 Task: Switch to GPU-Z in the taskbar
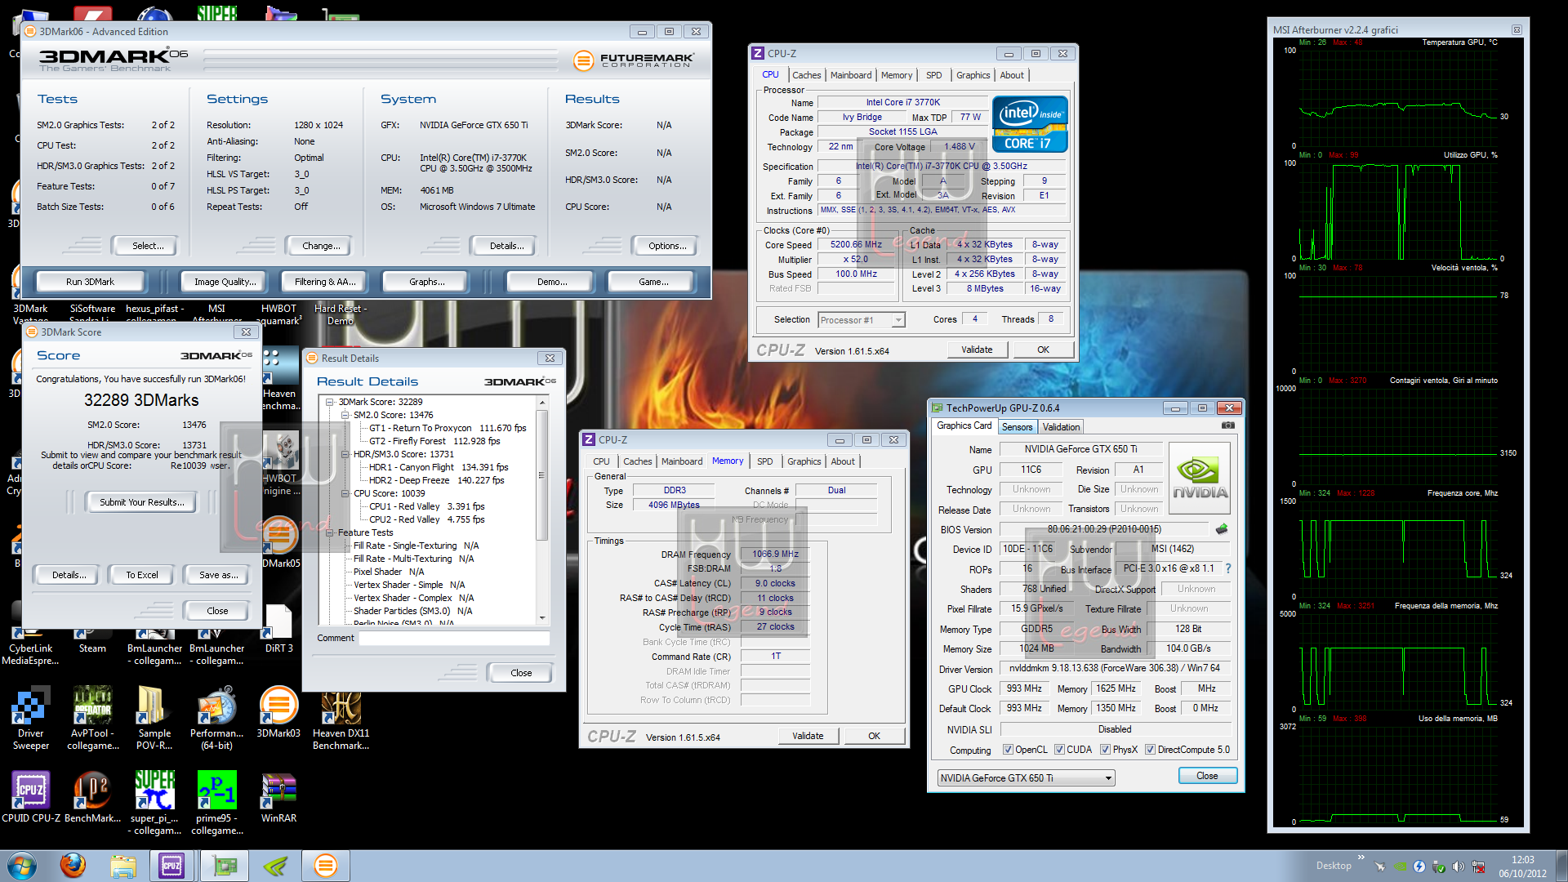click(x=225, y=866)
